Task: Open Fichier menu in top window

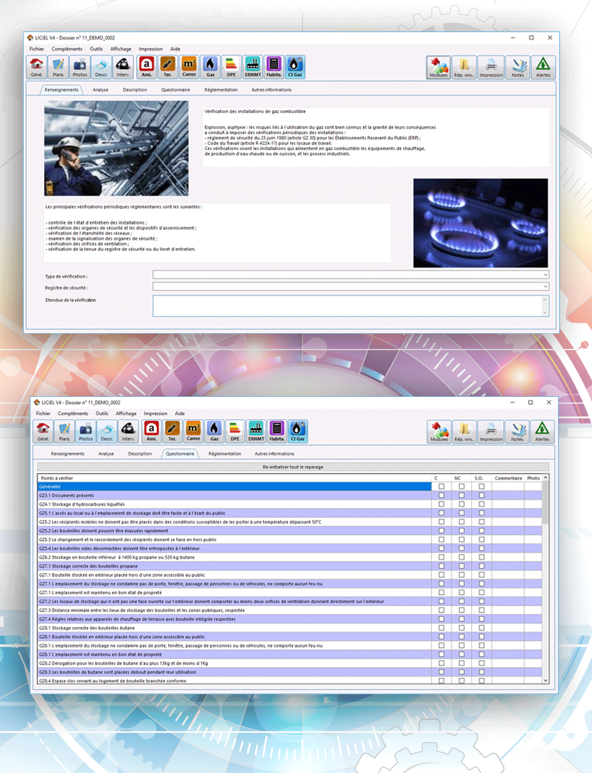Action: click(37, 49)
